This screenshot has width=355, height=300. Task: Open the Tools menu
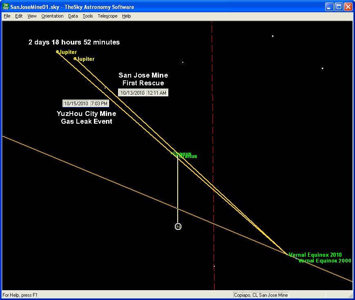click(x=88, y=16)
